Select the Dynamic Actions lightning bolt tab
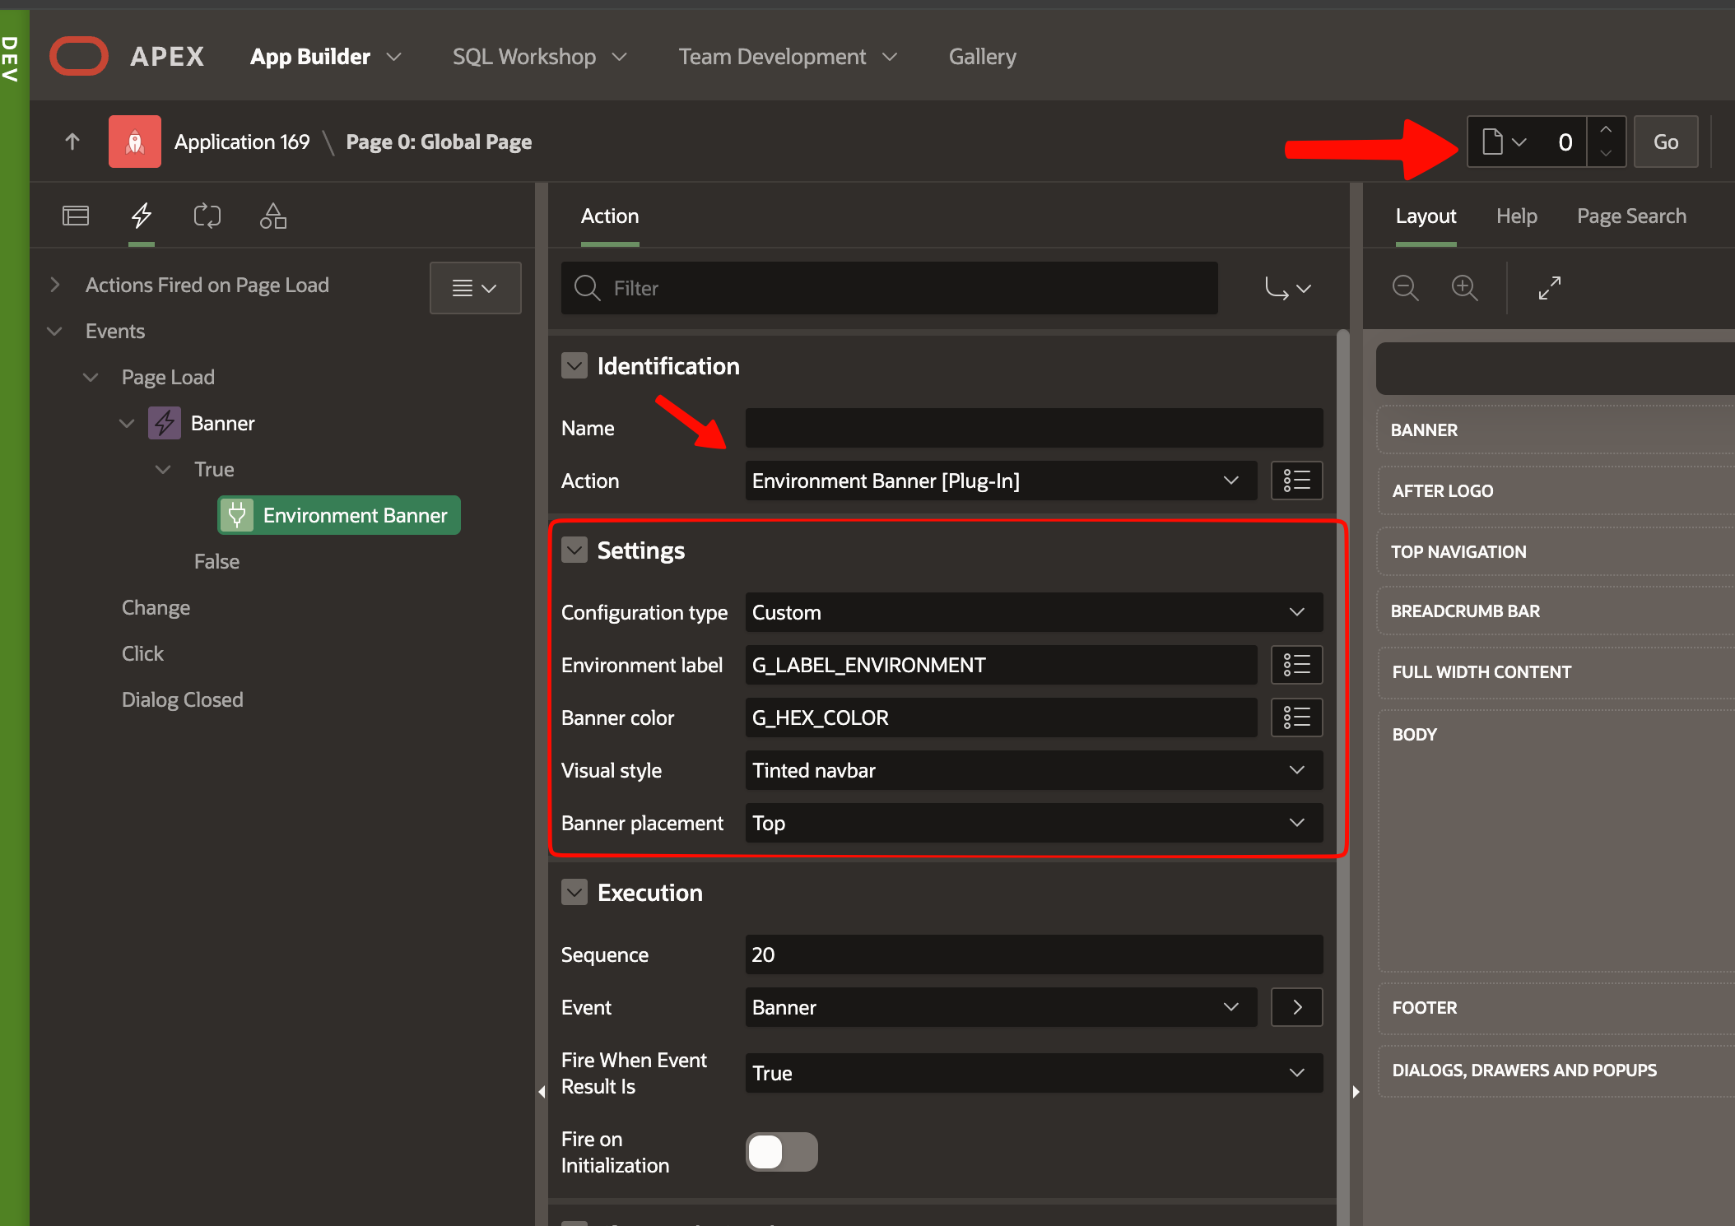 141,216
